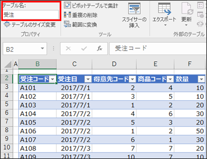
Task: Click the スライサーの挿入 icon
Action: coord(134,9)
